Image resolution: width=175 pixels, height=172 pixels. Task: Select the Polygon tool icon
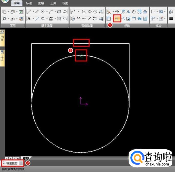[x=95, y=12]
